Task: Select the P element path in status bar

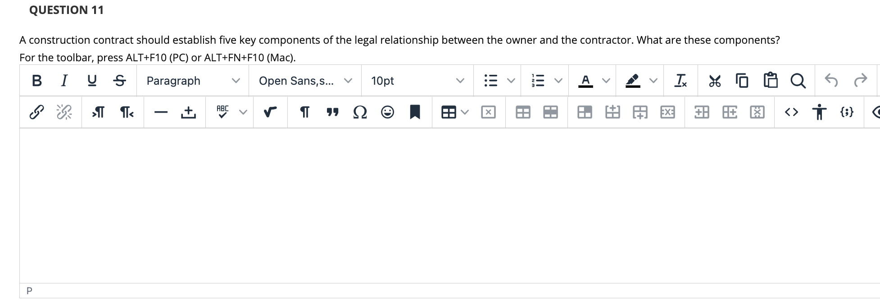Action: (x=29, y=291)
